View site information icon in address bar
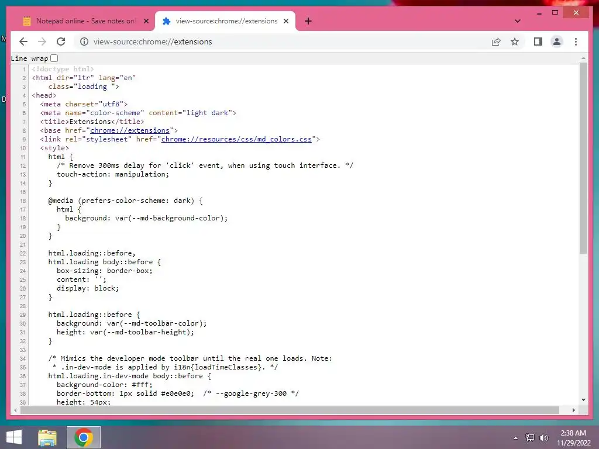The image size is (599, 449). click(x=84, y=42)
